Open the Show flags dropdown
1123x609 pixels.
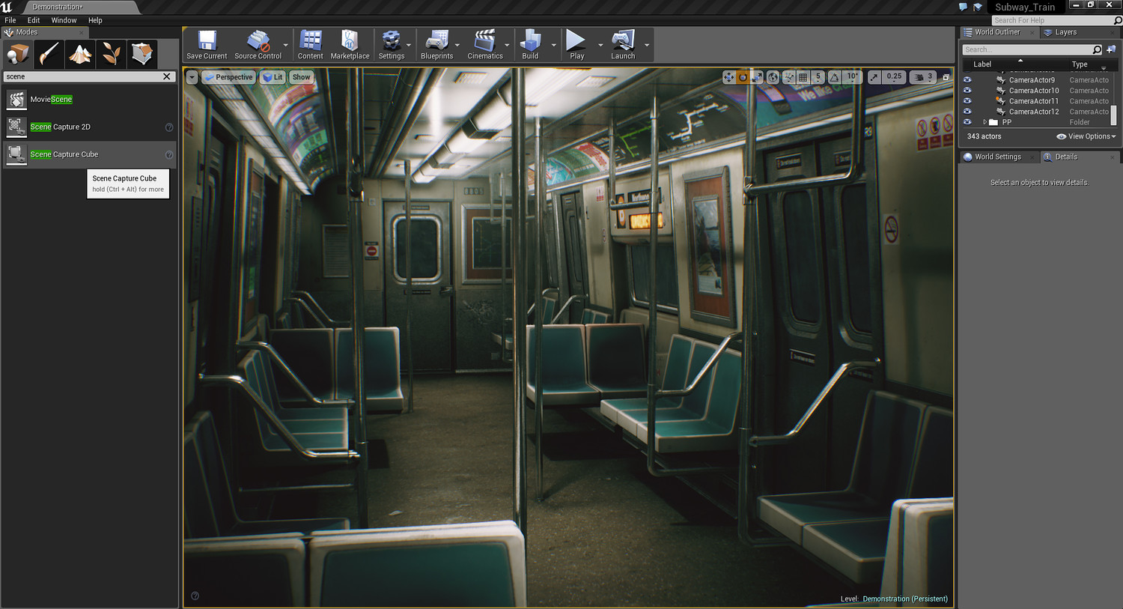point(301,77)
